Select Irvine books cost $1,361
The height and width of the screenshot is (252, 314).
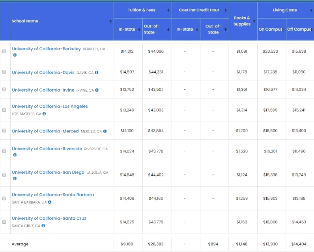coord(242,89)
